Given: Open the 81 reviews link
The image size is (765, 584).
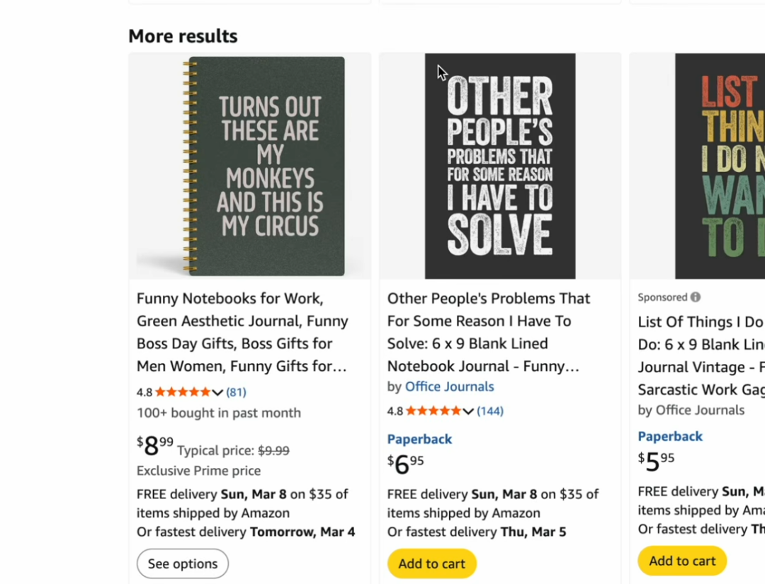Looking at the screenshot, I should pyautogui.click(x=236, y=392).
